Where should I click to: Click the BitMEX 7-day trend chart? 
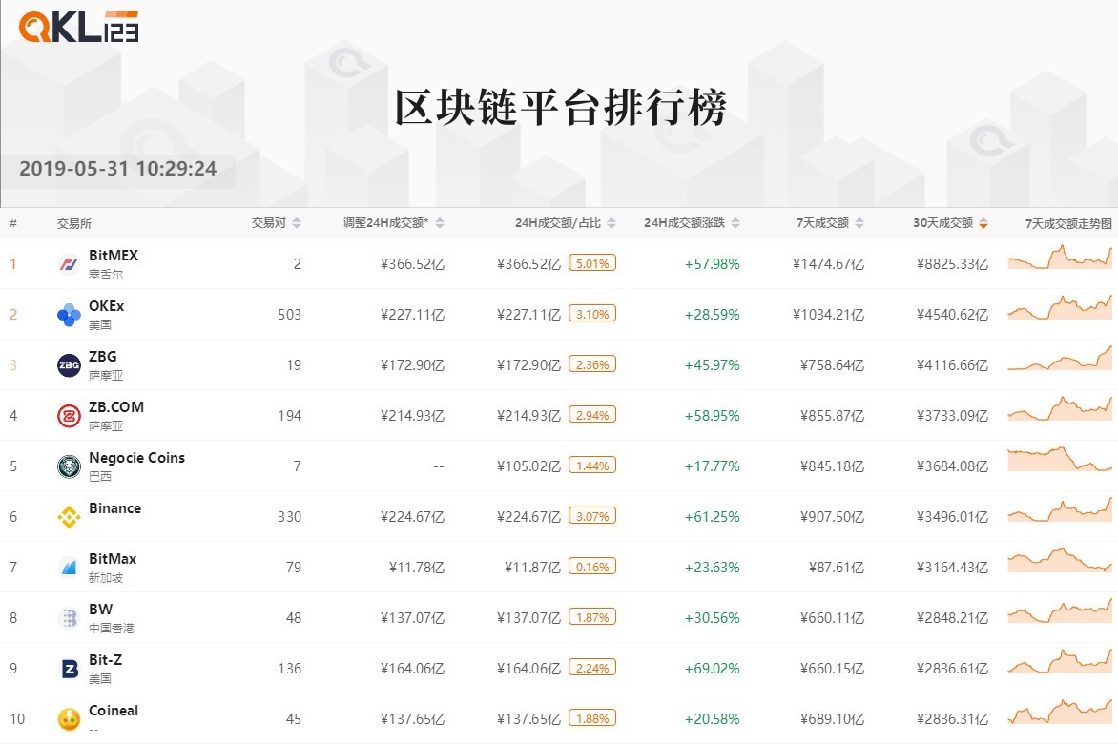[x=1060, y=258]
